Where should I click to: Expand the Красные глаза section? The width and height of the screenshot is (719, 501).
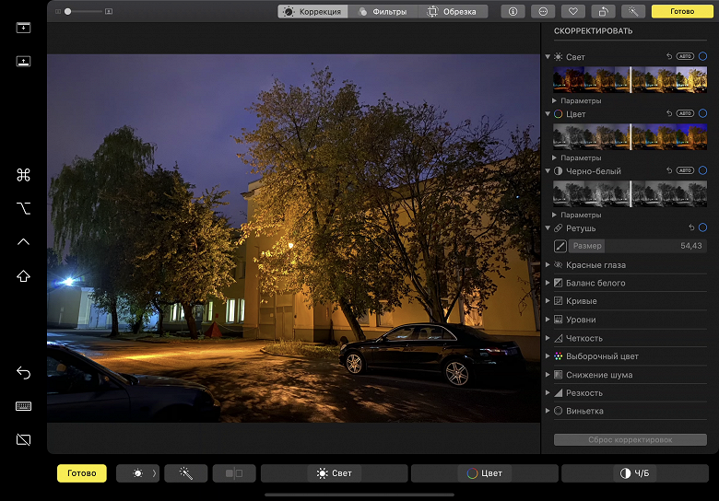coord(548,264)
